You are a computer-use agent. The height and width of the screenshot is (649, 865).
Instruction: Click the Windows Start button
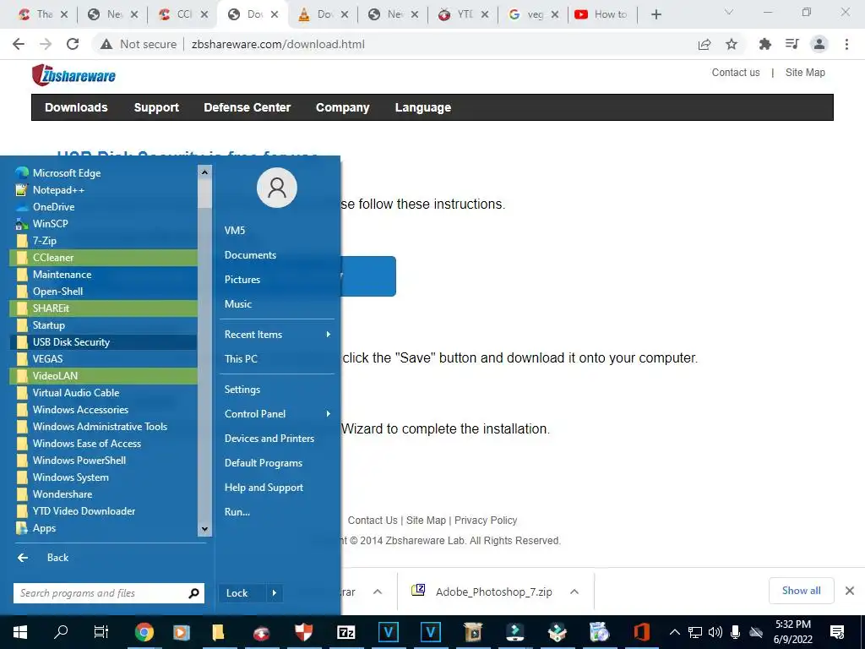tap(20, 632)
